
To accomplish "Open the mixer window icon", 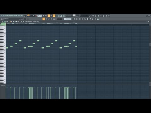I will 82,19.
